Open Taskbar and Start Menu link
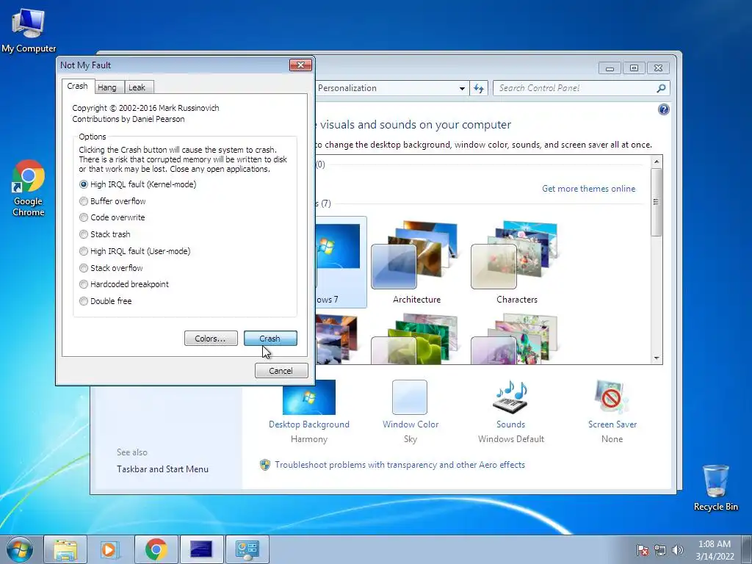Image resolution: width=752 pixels, height=564 pixels. click(162, 469)
